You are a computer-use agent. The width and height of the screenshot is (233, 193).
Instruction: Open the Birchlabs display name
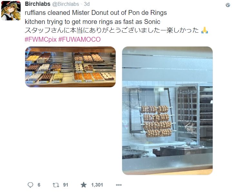pyautogui.click(x=38, y=4)
